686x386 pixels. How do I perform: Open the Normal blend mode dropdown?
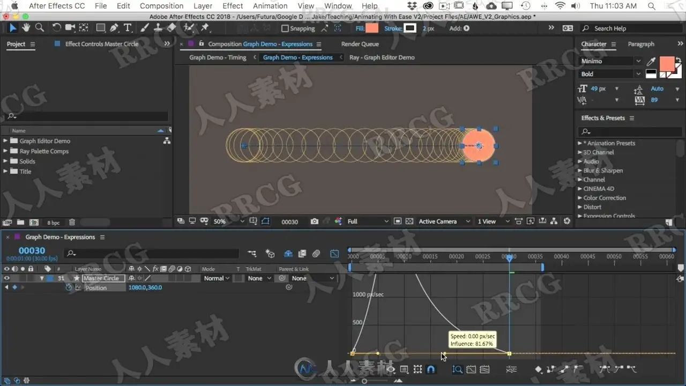tap(217, 278)
